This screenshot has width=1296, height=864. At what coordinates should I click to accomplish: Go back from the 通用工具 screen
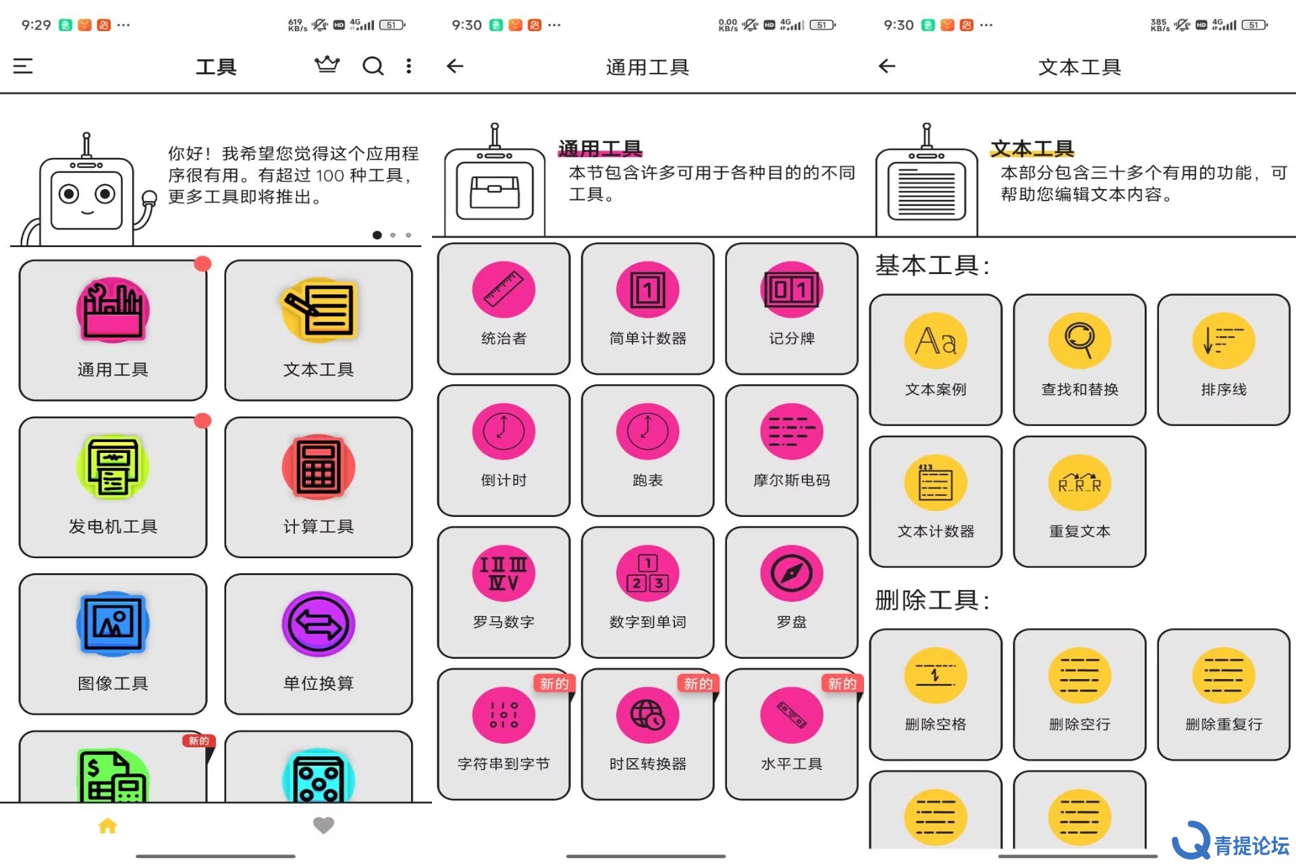tap(456, 66)
